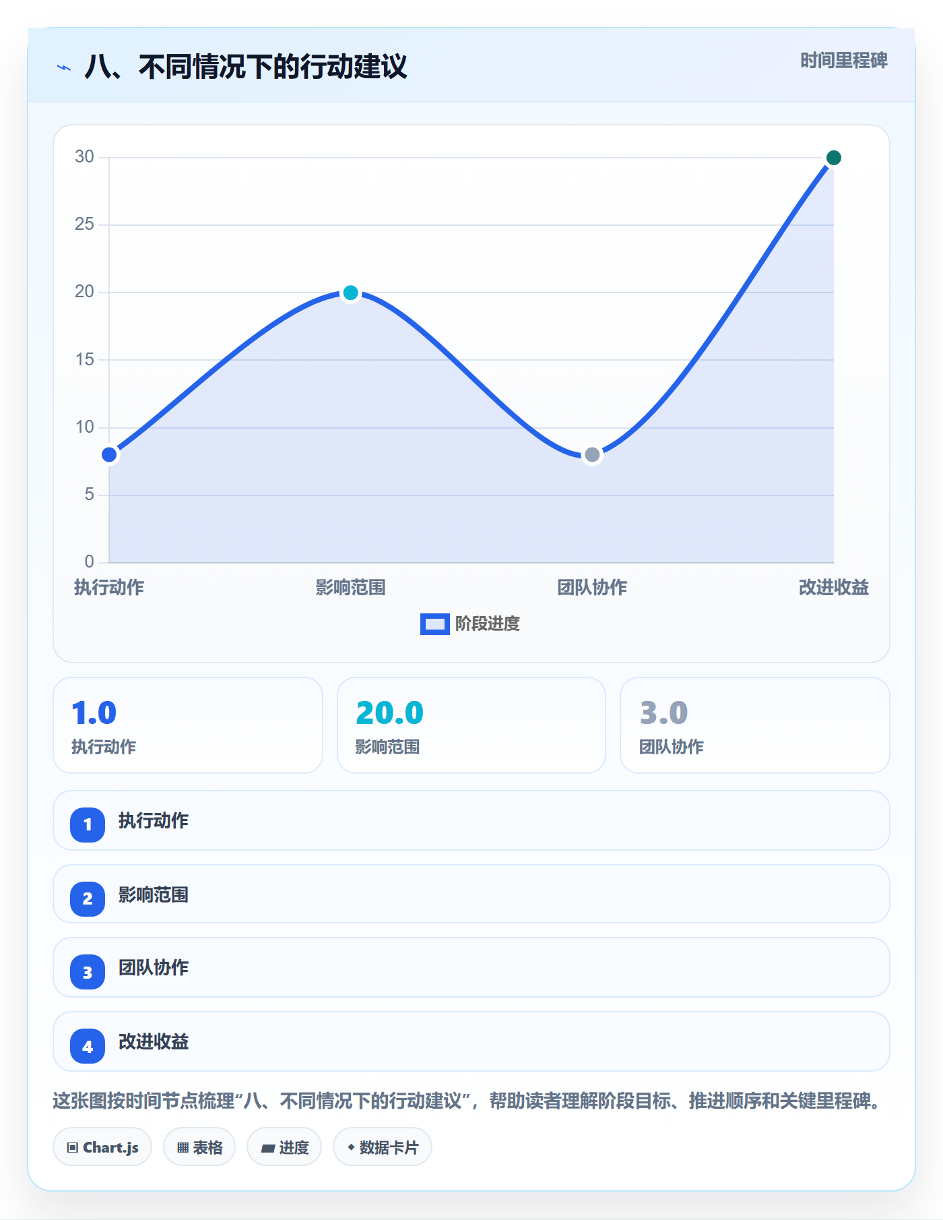Click the 阶段进度 legend label

[x=488, y=624]
